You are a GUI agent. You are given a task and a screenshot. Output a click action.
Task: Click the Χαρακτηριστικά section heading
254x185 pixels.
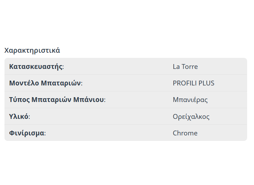coord(32,50)
